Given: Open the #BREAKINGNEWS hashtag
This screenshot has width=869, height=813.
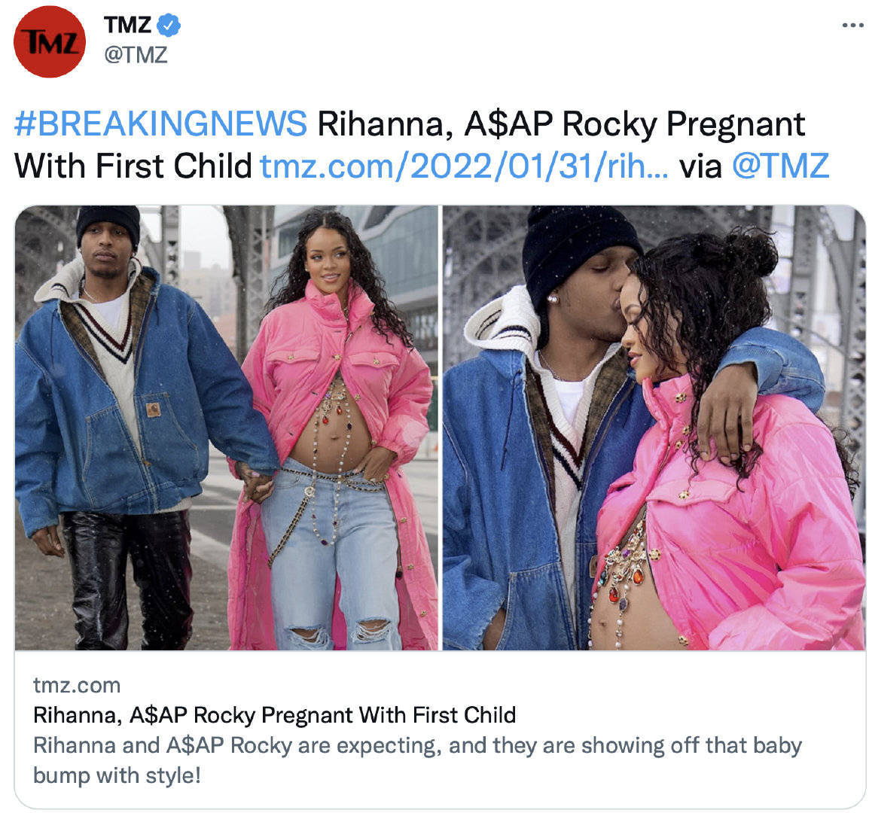Looking at the screenshot, I should [x=160, y=123].
